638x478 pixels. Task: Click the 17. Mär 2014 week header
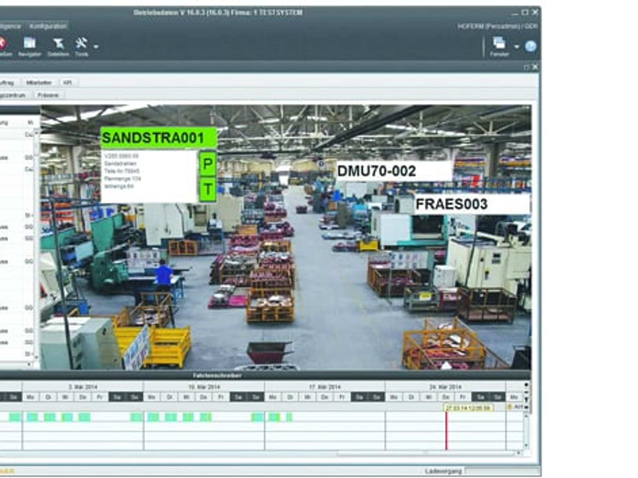click(x=325, y=387)
